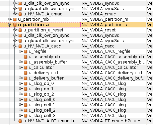The height and width of the screenshot is (125, 153).
Task: Click the instance icon for u_partition_a_reset
Action: click(x=20, y=30)
